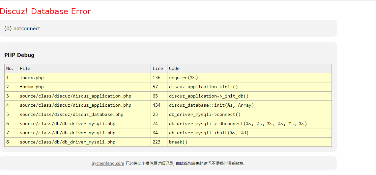Click line number 434 cell

coord(157,105)
